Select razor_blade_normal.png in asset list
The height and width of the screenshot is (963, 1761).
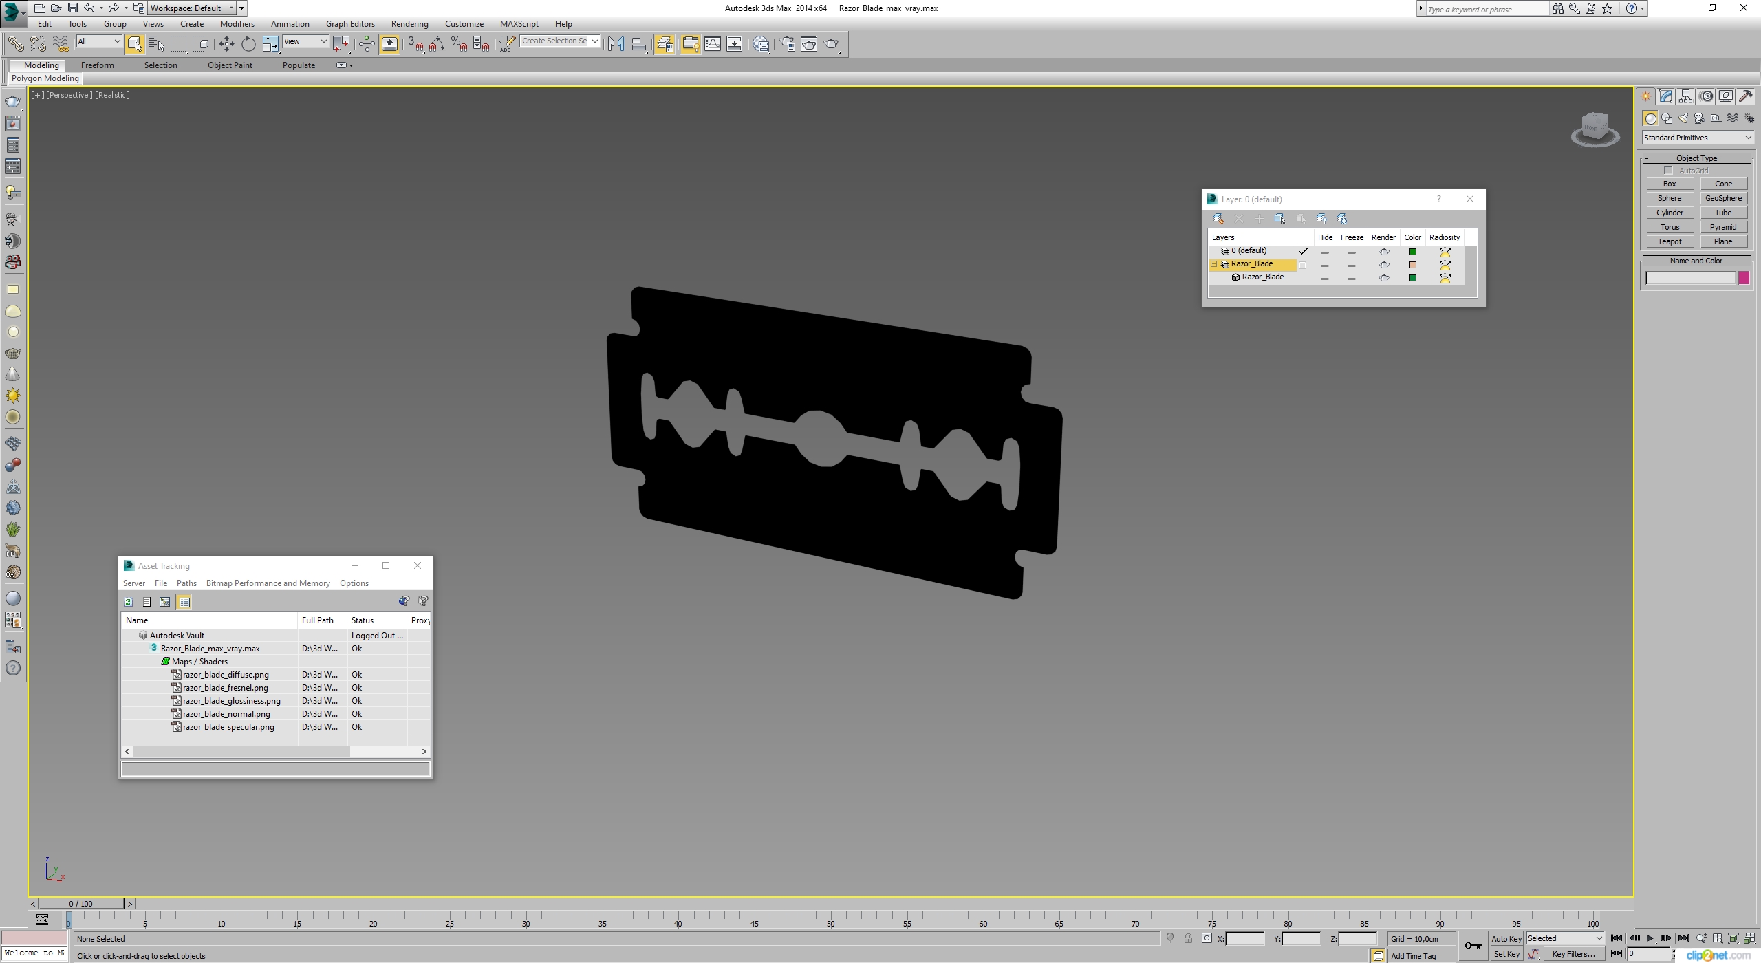226,714
